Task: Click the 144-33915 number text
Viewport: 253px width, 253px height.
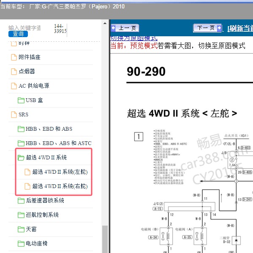Action: (x=60, y=29)
